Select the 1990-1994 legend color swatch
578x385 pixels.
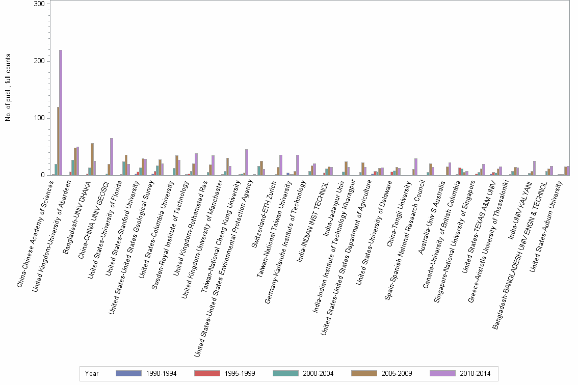[x=128, y=373]
